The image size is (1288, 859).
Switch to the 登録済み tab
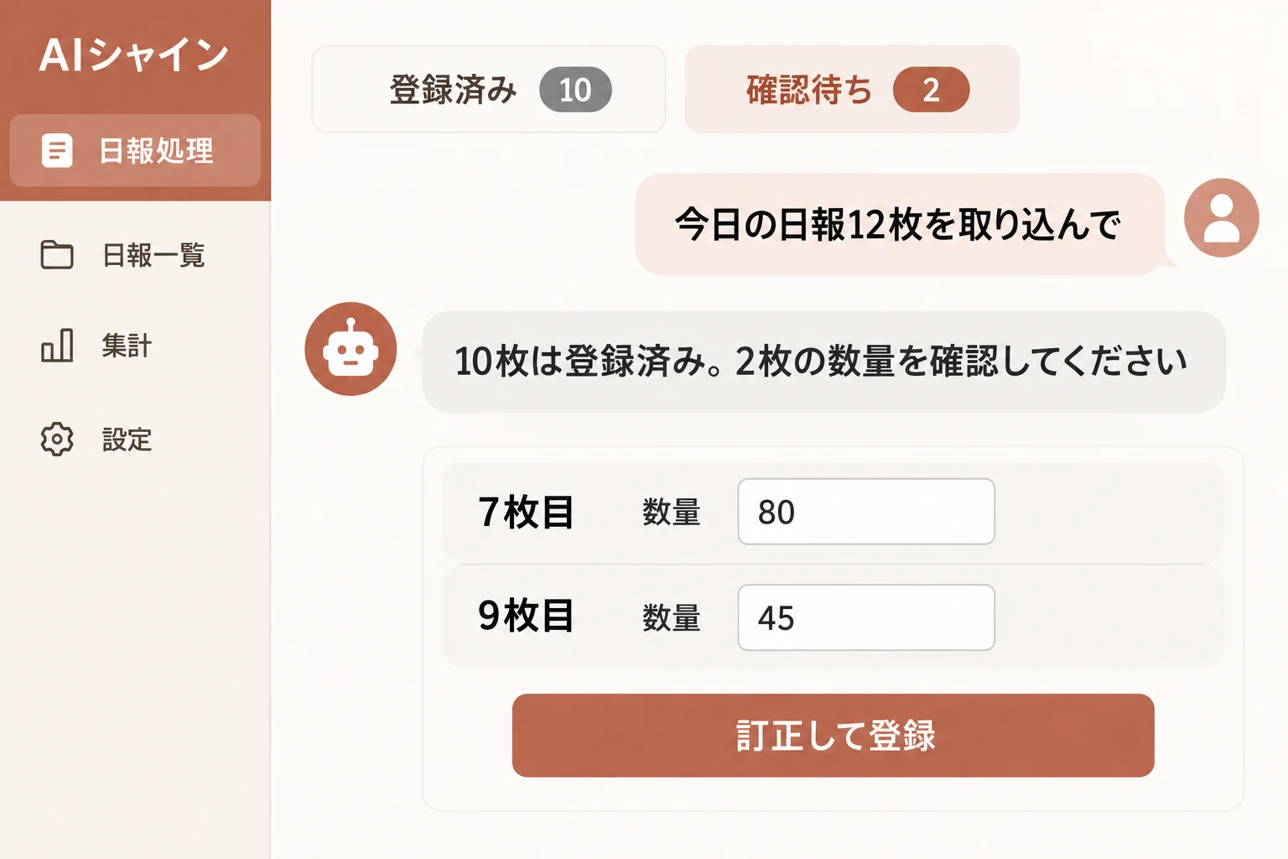point(489,89)
